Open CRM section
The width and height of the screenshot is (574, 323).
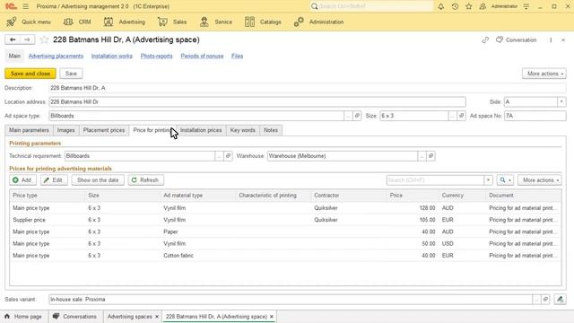pos(77,22)
